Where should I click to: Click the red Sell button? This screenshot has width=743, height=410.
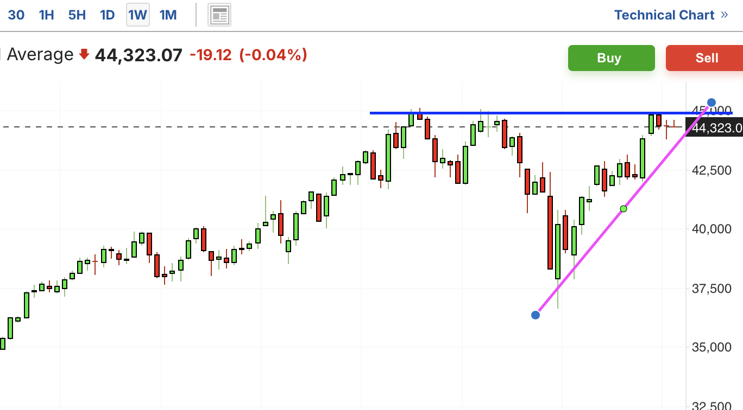point(704,58)
